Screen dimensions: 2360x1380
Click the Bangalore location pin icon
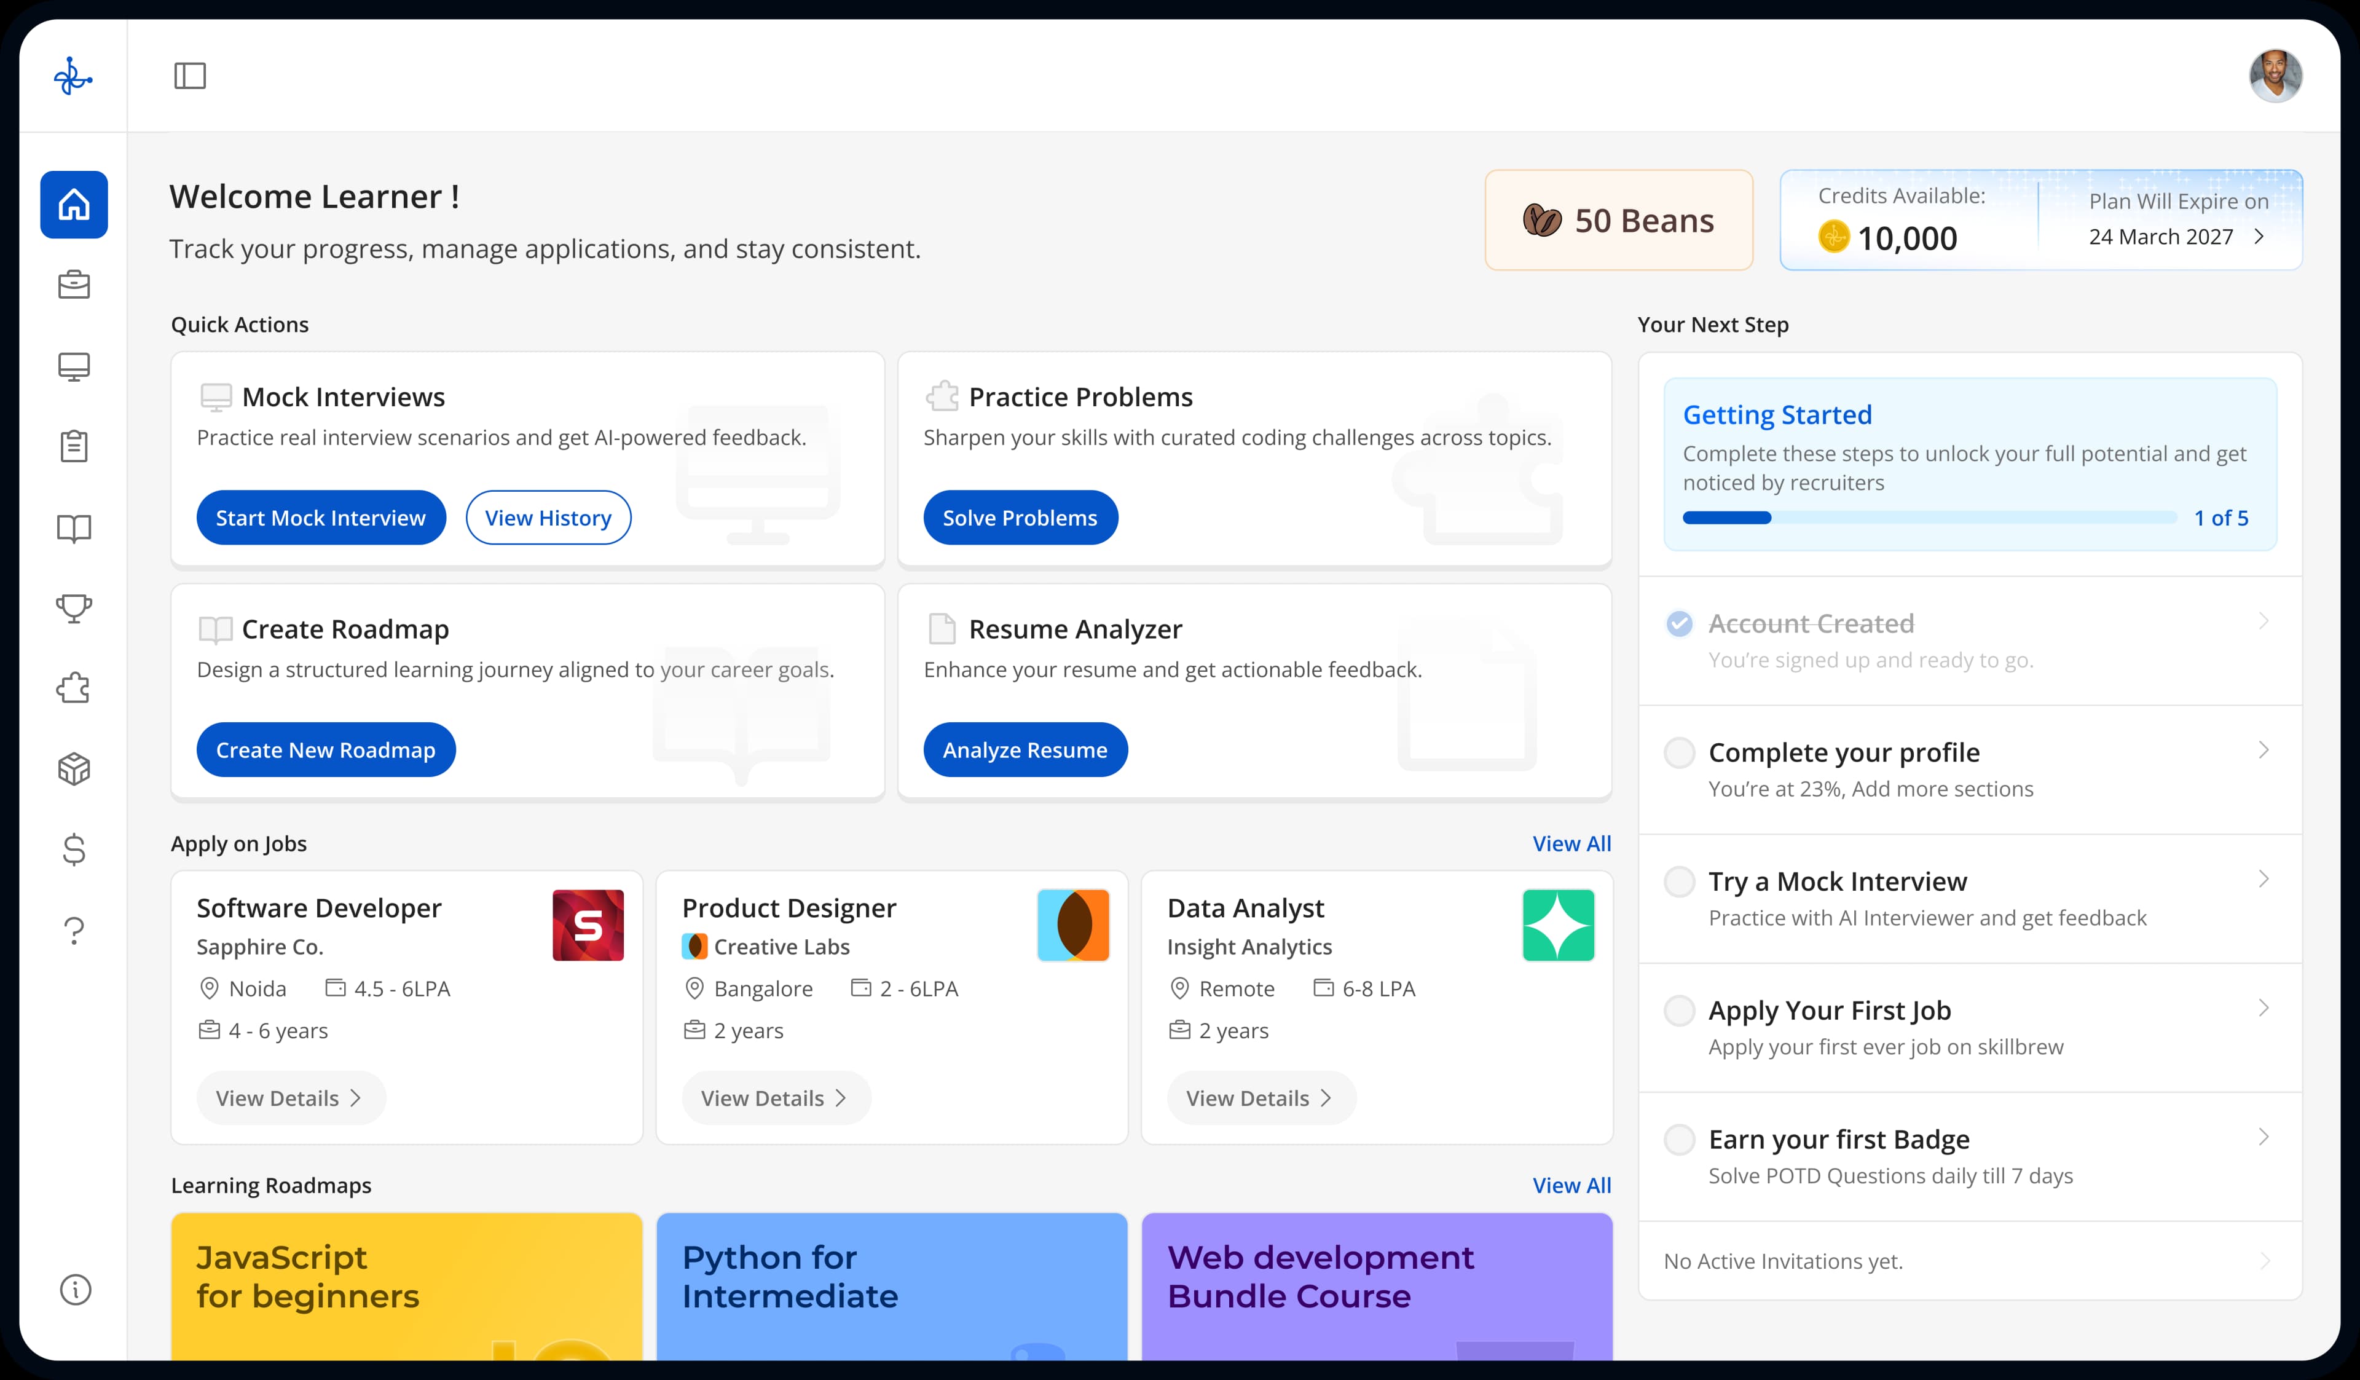[694, 988]
